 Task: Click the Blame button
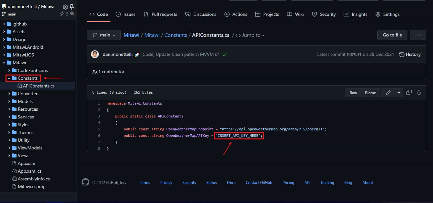[370, 93]
